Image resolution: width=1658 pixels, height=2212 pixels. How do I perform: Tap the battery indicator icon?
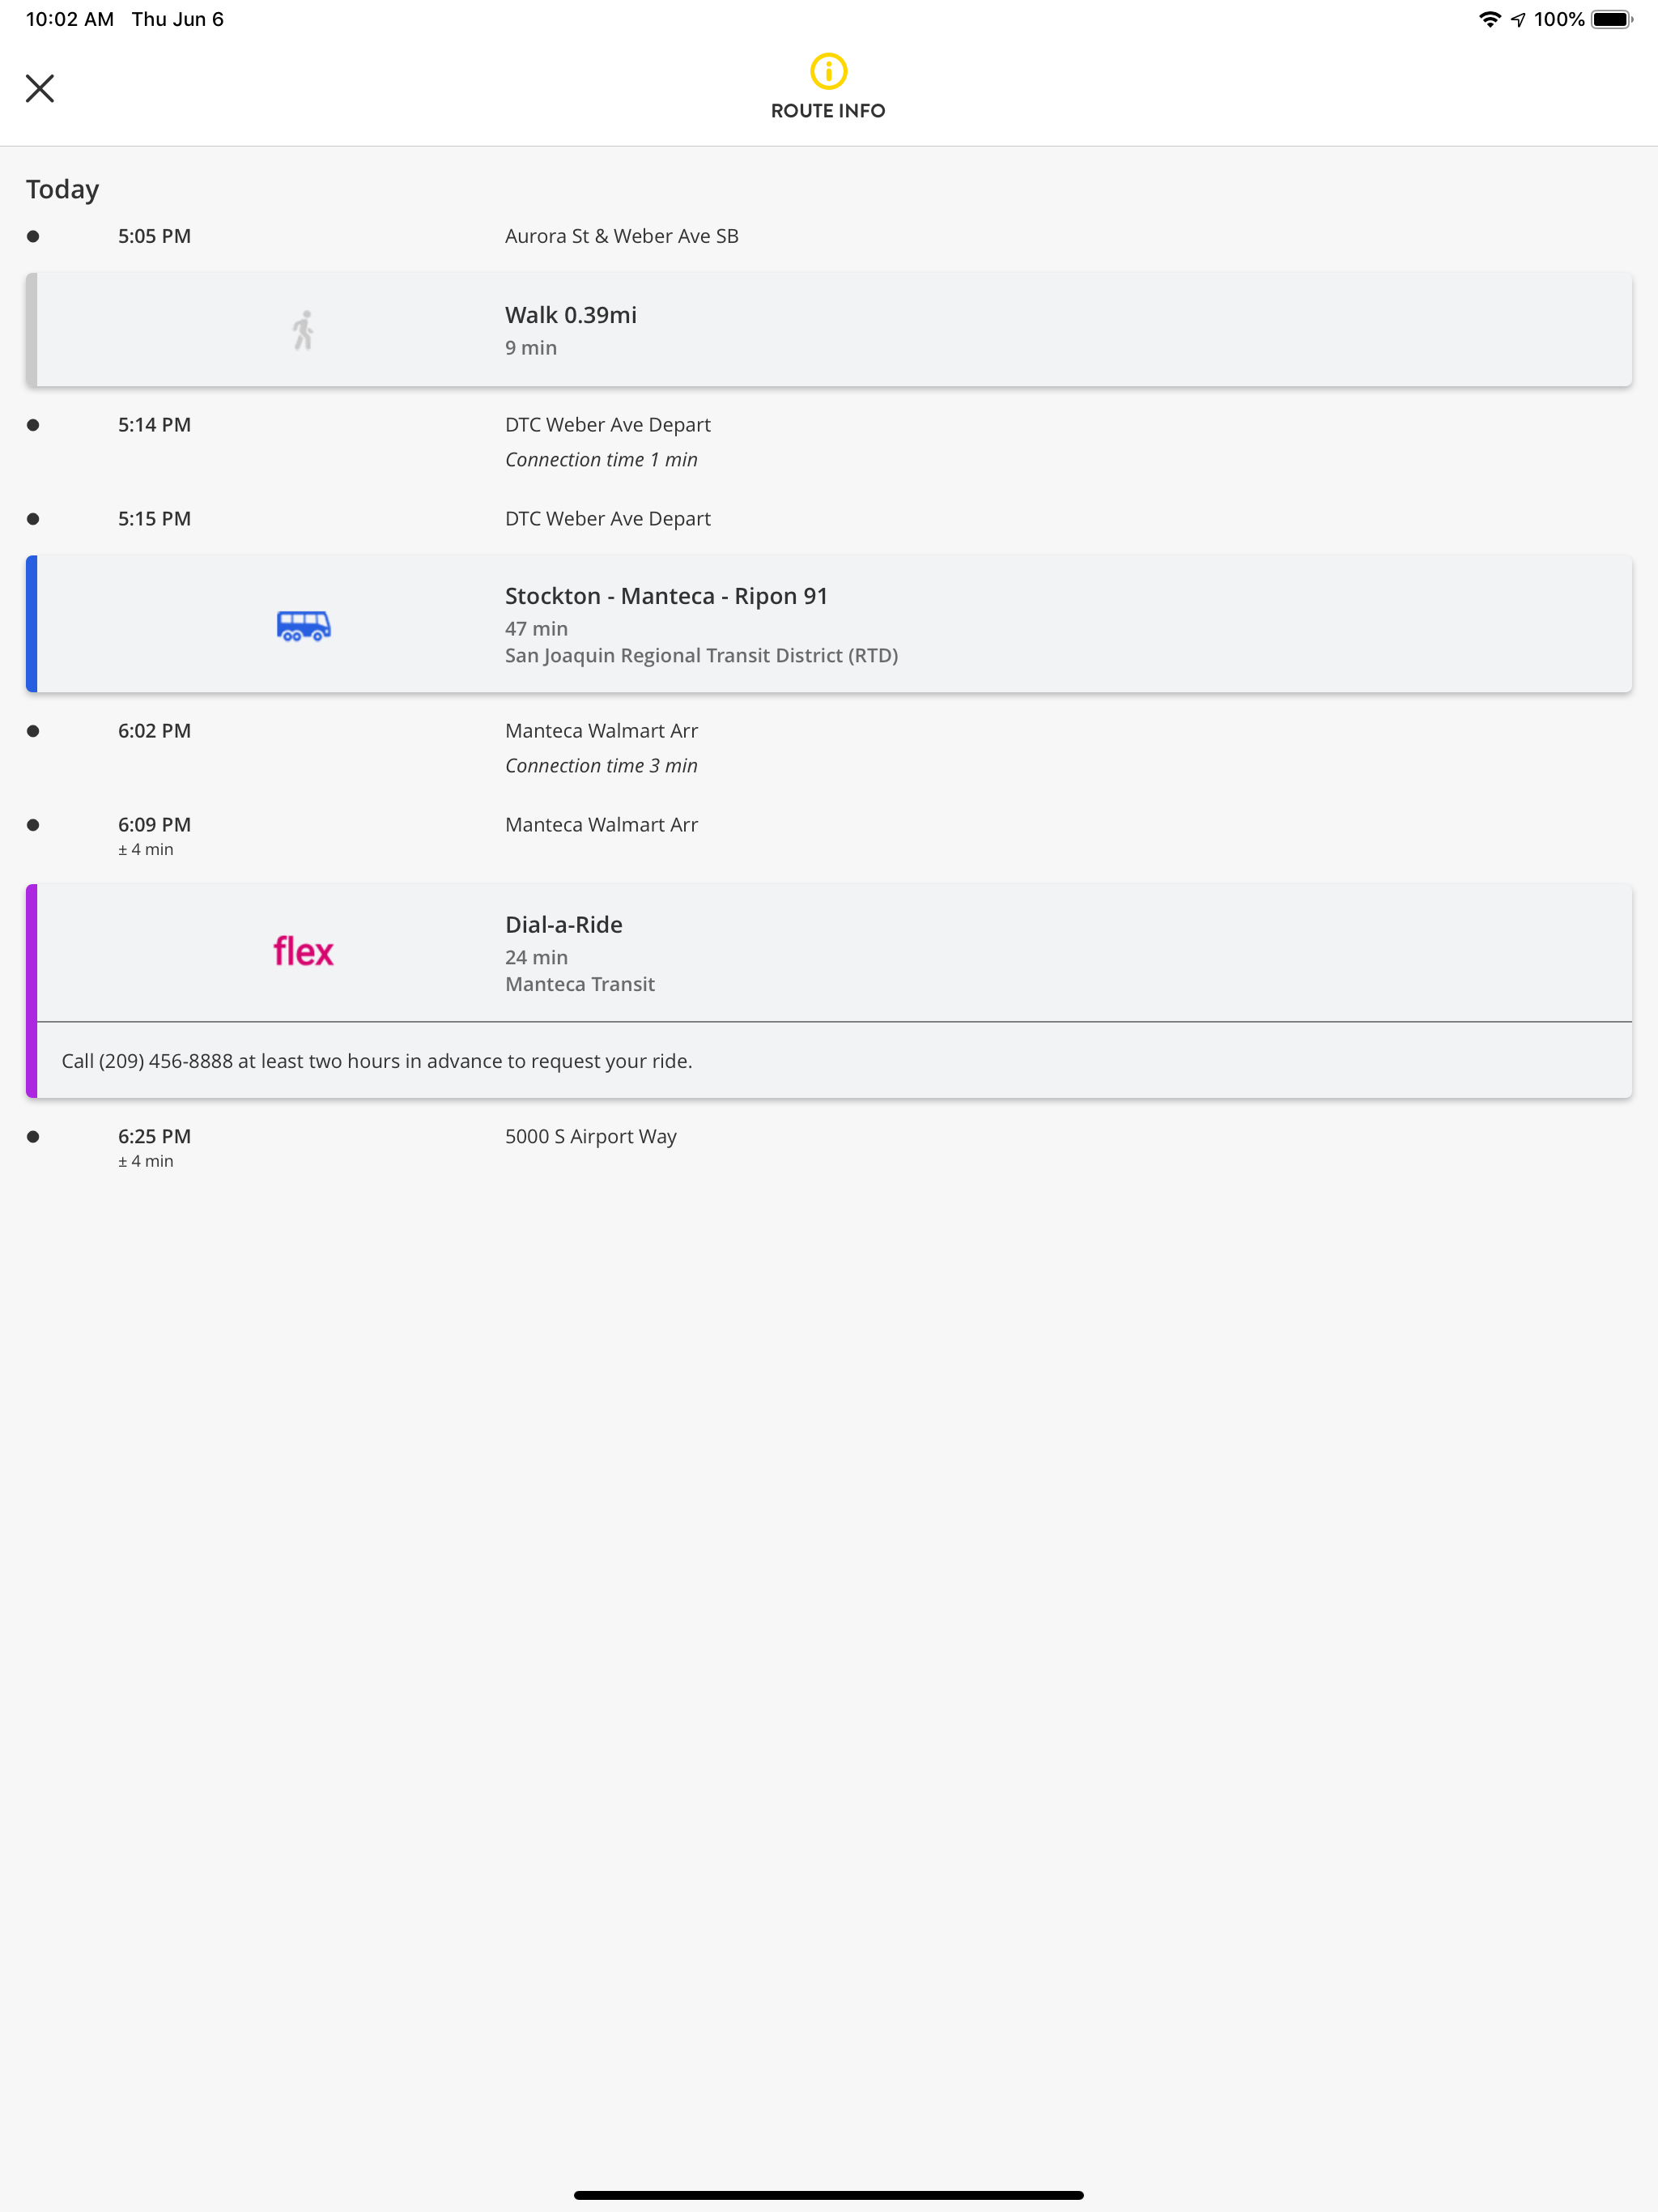(1610, 17)
